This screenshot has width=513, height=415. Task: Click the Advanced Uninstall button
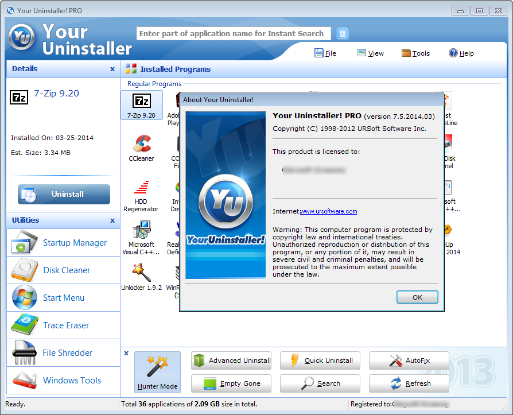click(x=232, y=360)
